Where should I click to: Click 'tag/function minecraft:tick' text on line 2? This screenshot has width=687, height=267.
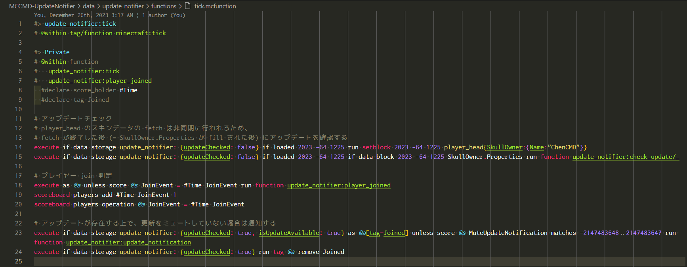click(118, 33)
